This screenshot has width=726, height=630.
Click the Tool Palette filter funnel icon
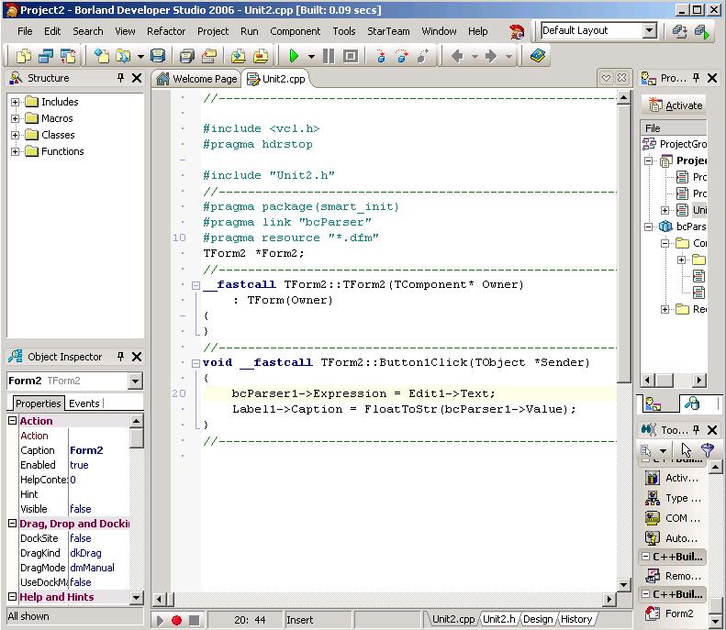point(707,450)
